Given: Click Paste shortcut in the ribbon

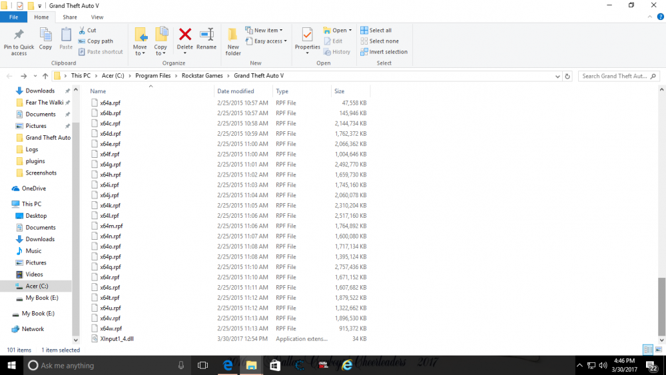Looking at the screenshot, I should pos(101,52).
